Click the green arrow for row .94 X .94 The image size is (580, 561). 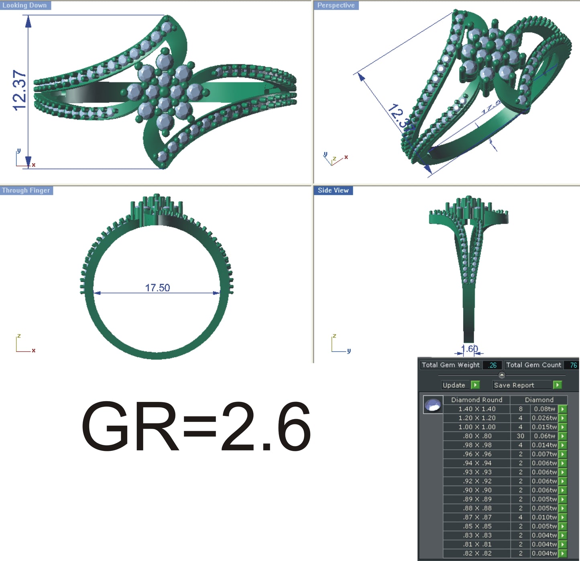[x=562, y=463]
